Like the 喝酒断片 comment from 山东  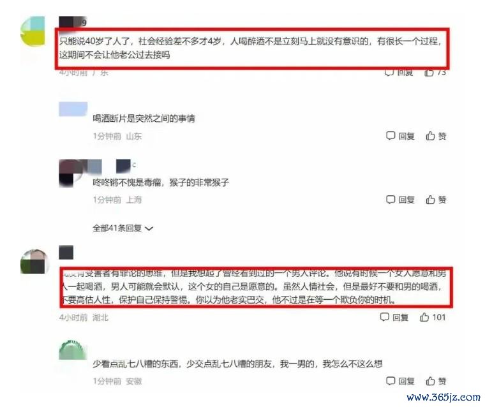click(436, 136)
